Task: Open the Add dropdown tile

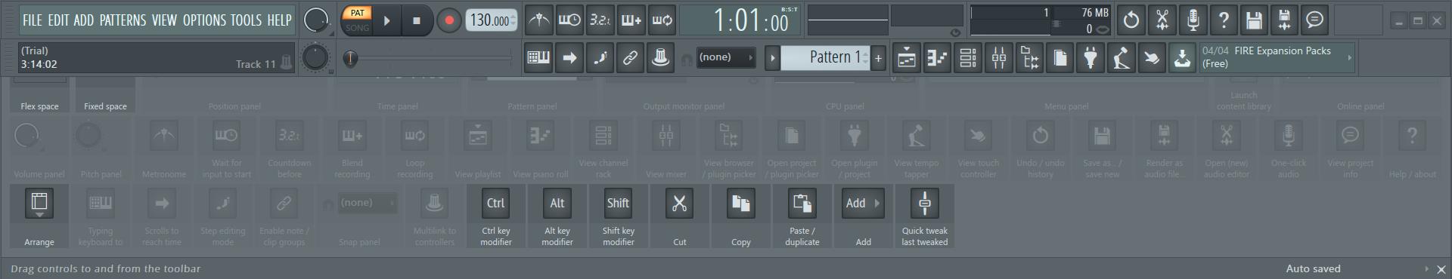Action: [x=863, y=216]
